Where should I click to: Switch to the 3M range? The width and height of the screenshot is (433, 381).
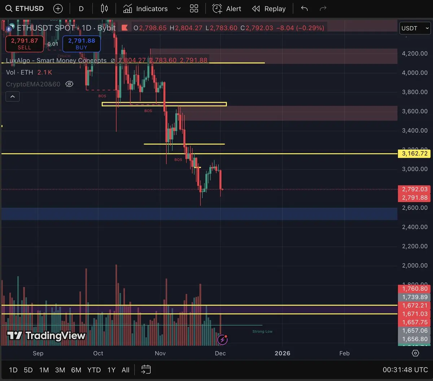[x=60, y=370]
